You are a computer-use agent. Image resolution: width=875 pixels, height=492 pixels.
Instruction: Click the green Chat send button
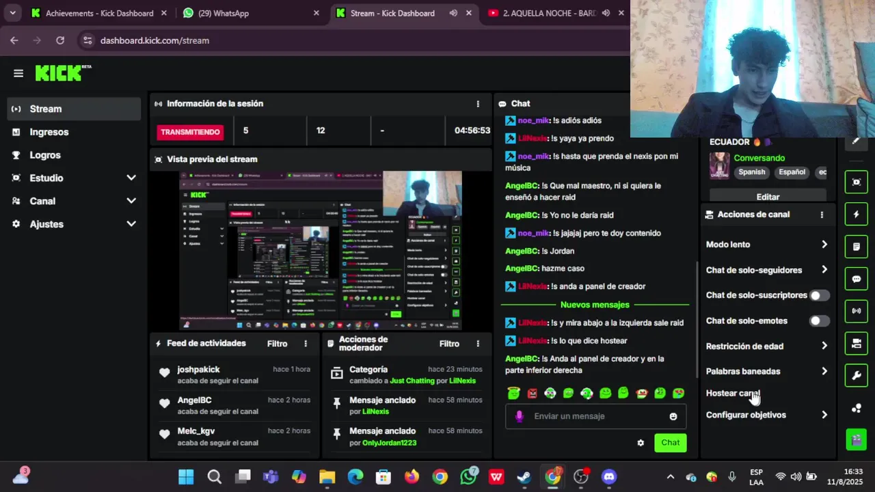point(670,443)
